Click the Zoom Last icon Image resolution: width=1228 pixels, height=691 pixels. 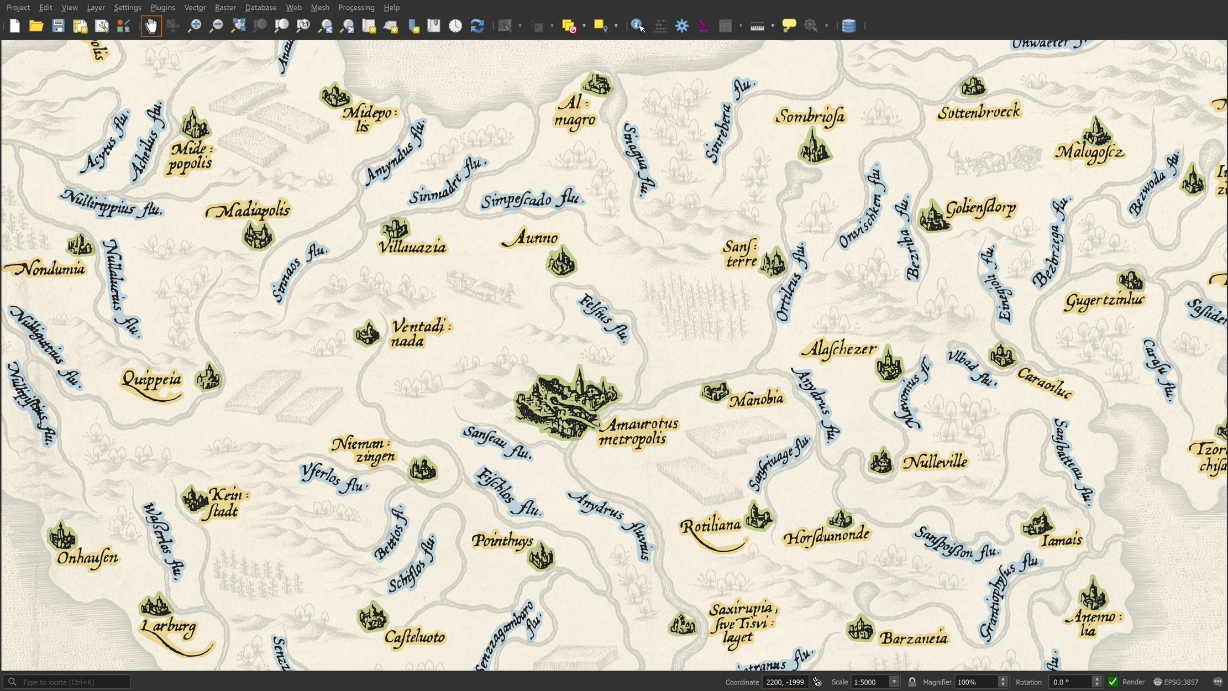pyautogui.click(x=326, y=26)
